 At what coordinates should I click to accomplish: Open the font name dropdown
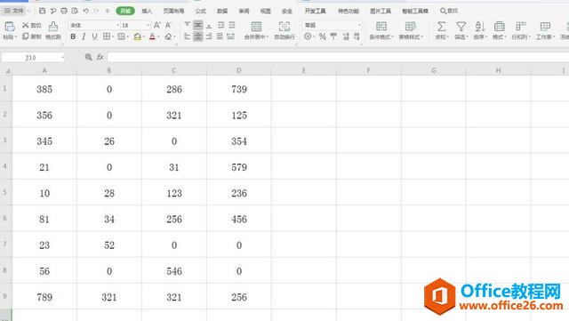117,25
